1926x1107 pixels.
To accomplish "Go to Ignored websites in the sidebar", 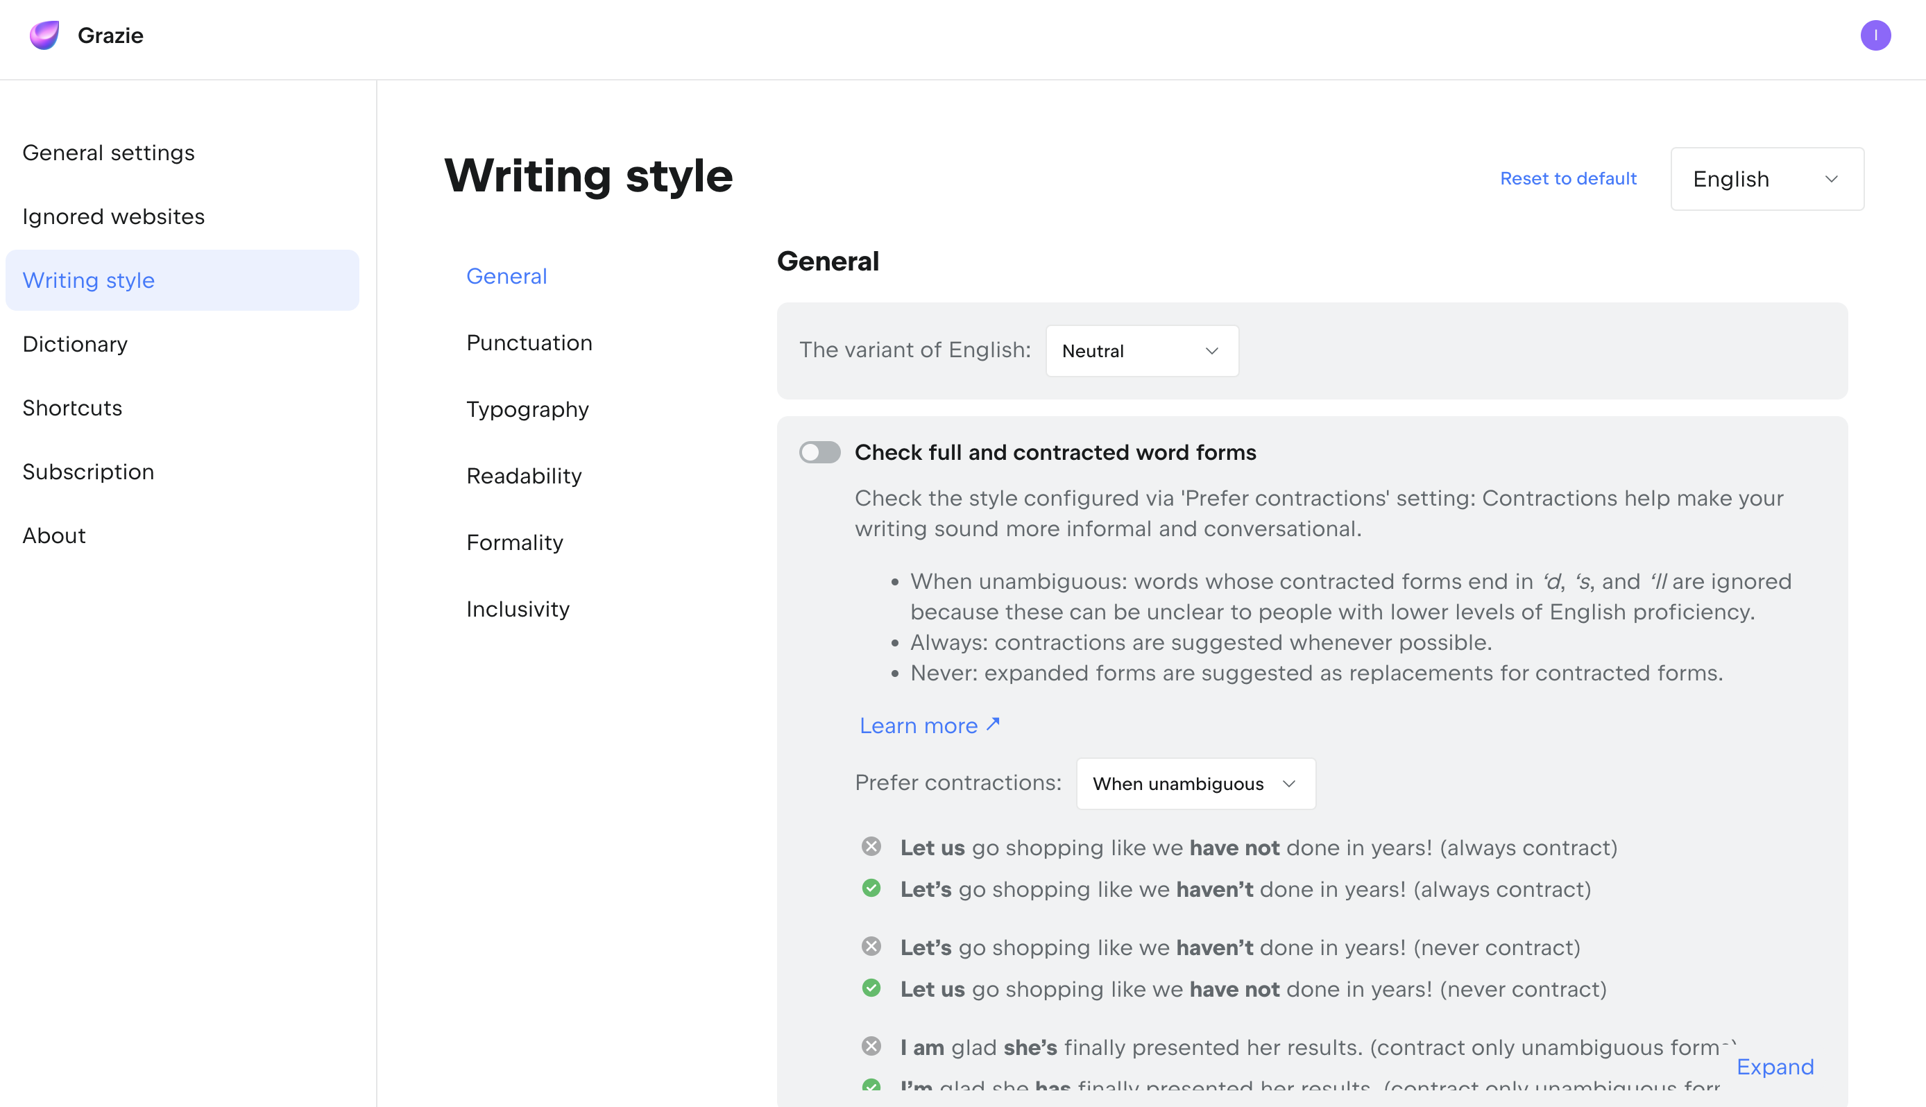I will (x=113, y=216).
